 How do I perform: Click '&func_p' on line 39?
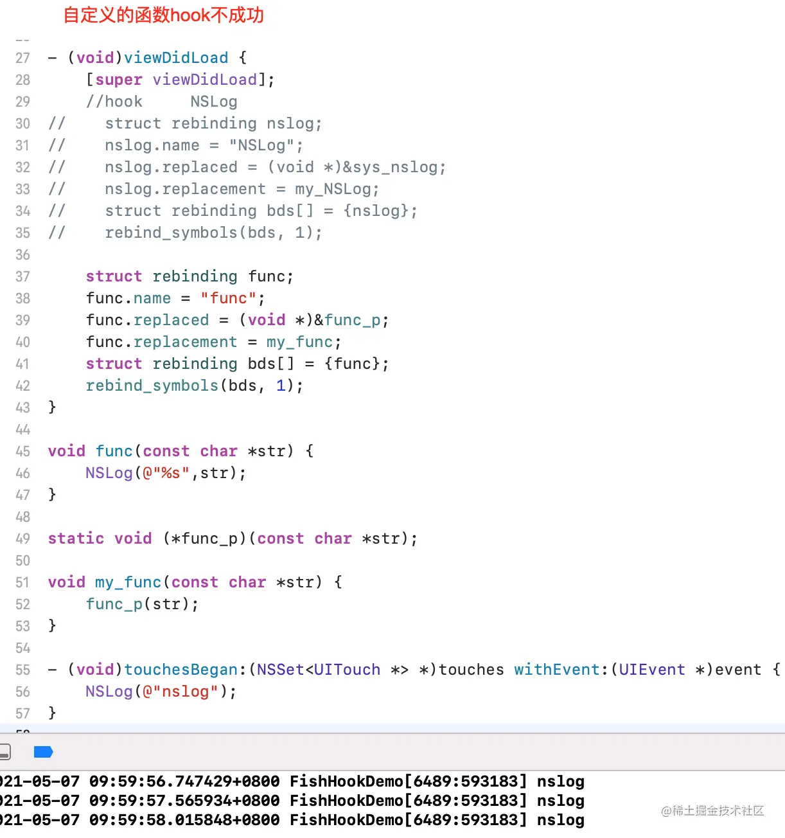pos(347,320)
